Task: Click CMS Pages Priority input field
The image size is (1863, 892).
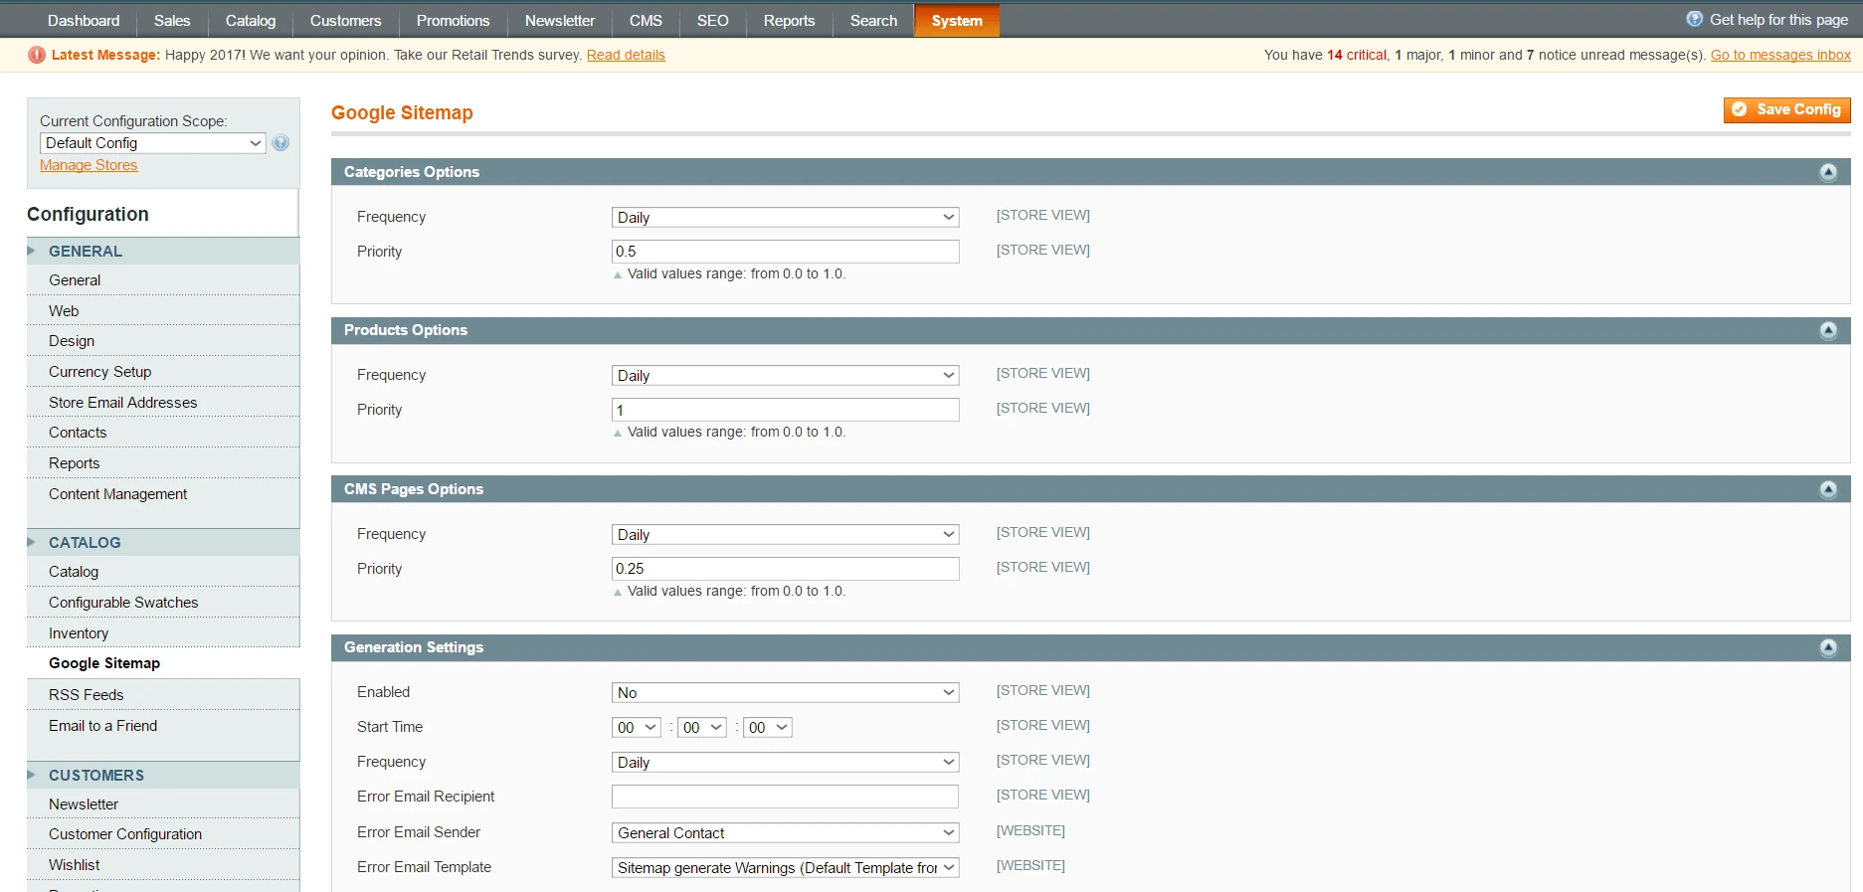Action: pyautogui.click(x=786, y=569)
